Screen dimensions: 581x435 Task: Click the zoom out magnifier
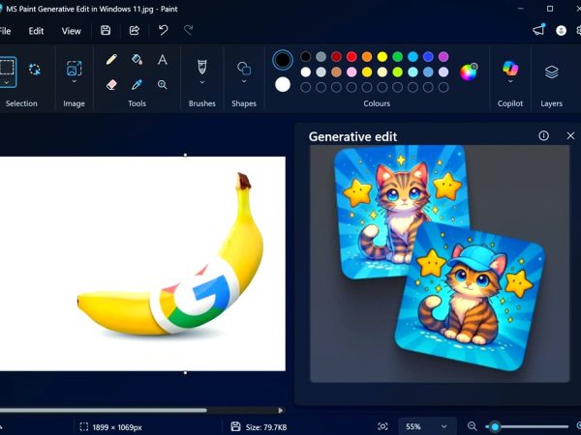coord(473,426)
